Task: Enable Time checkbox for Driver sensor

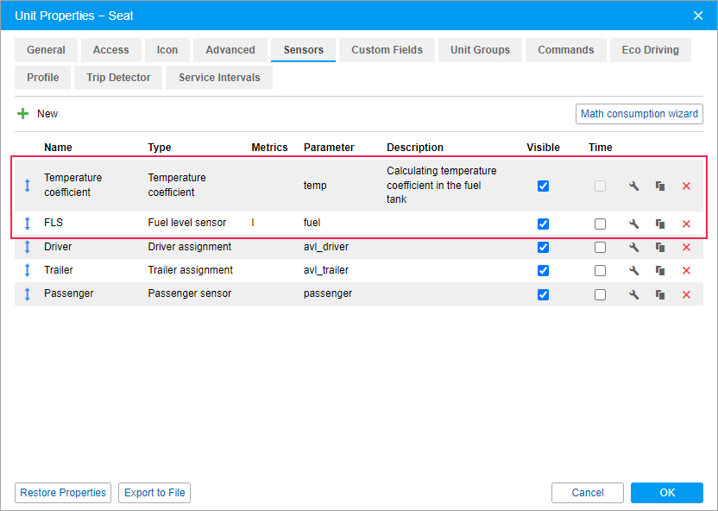Action: (600, 248)
